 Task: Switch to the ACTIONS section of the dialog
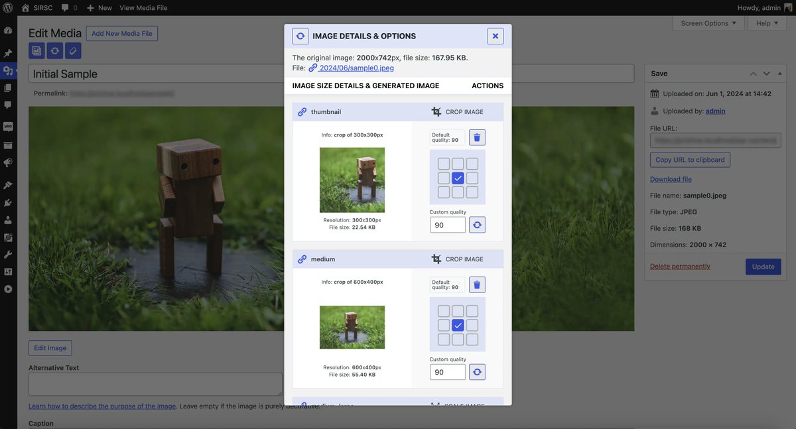click(488, 86)
